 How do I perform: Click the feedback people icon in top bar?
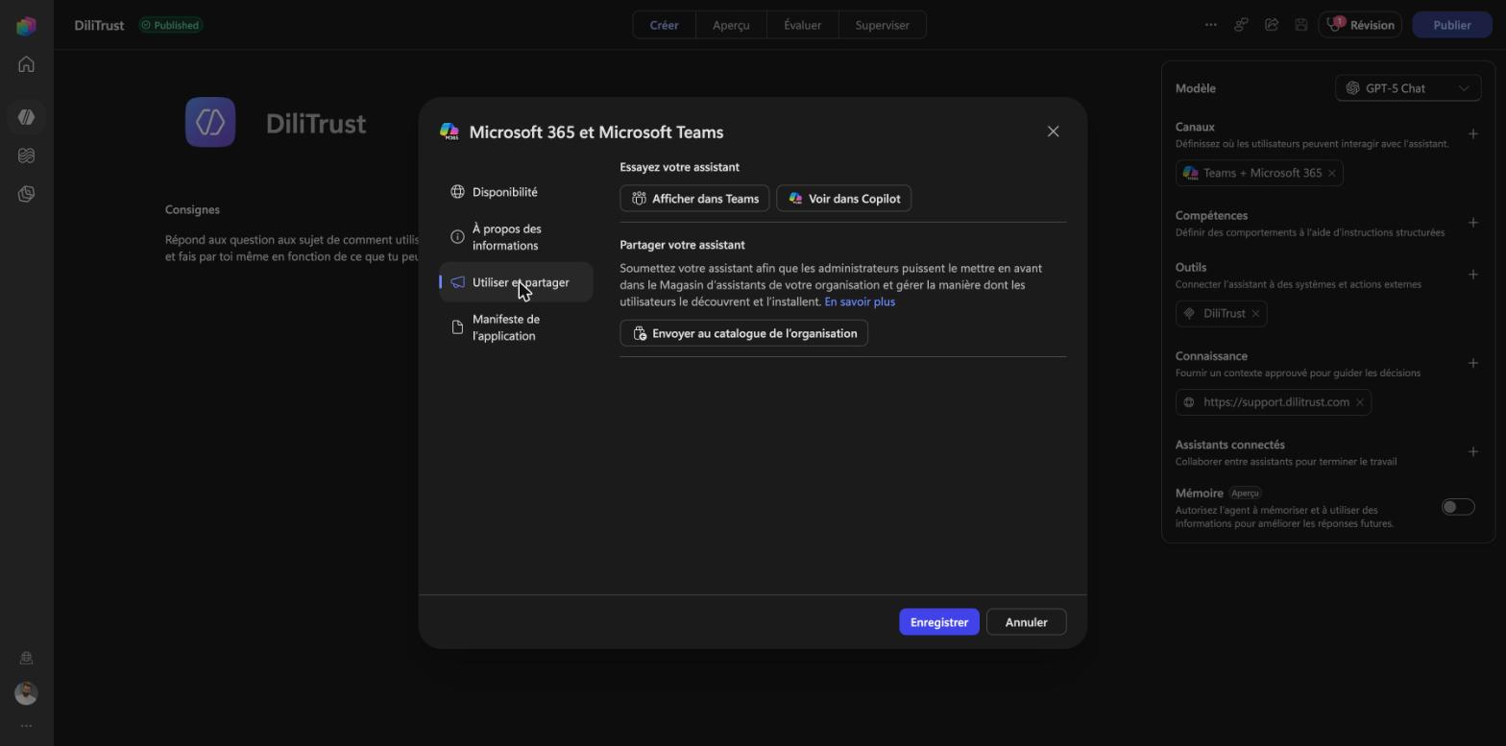1241,25
